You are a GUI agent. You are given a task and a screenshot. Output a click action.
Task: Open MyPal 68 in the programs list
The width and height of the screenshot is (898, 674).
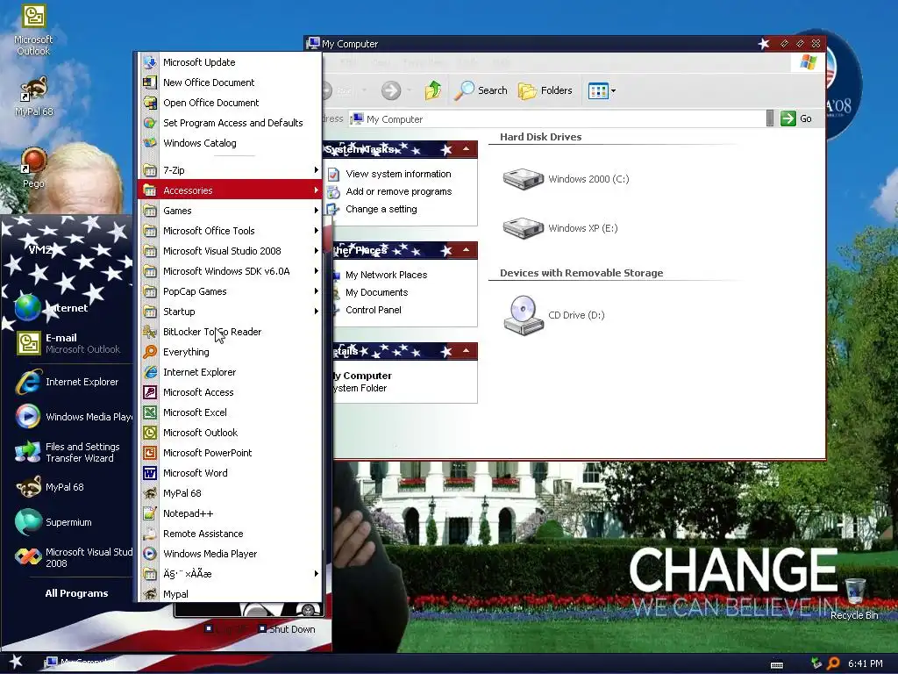pyautogui.click(x=229, y=493)
